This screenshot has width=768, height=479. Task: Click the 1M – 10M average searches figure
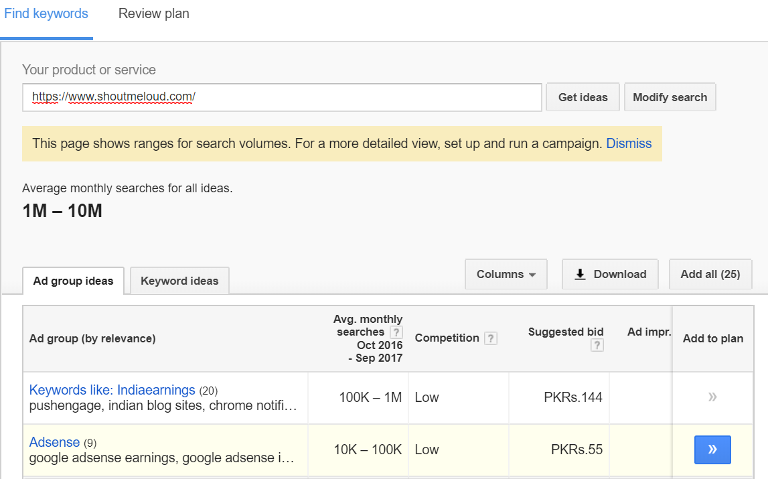tap(62, 211)
